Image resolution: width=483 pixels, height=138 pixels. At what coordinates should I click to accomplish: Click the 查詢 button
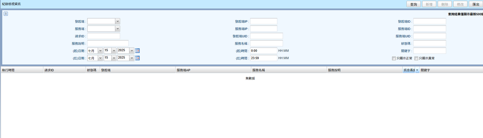[414, 4]
